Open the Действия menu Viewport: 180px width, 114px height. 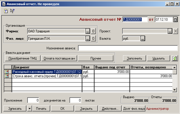(x=110, y=109)
